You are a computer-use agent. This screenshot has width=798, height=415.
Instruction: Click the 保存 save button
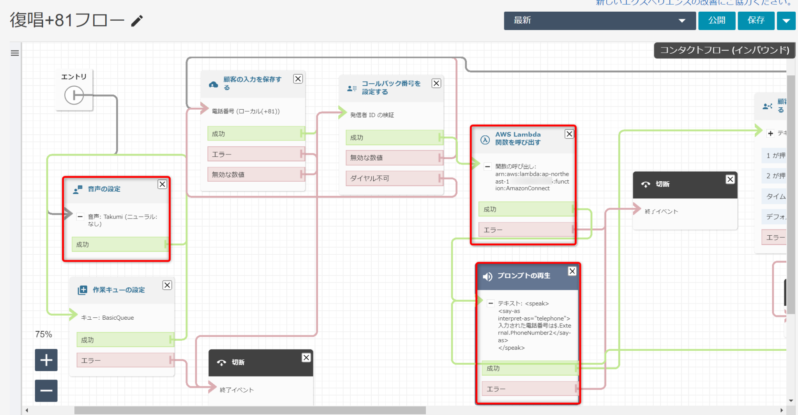pos(756,21)
